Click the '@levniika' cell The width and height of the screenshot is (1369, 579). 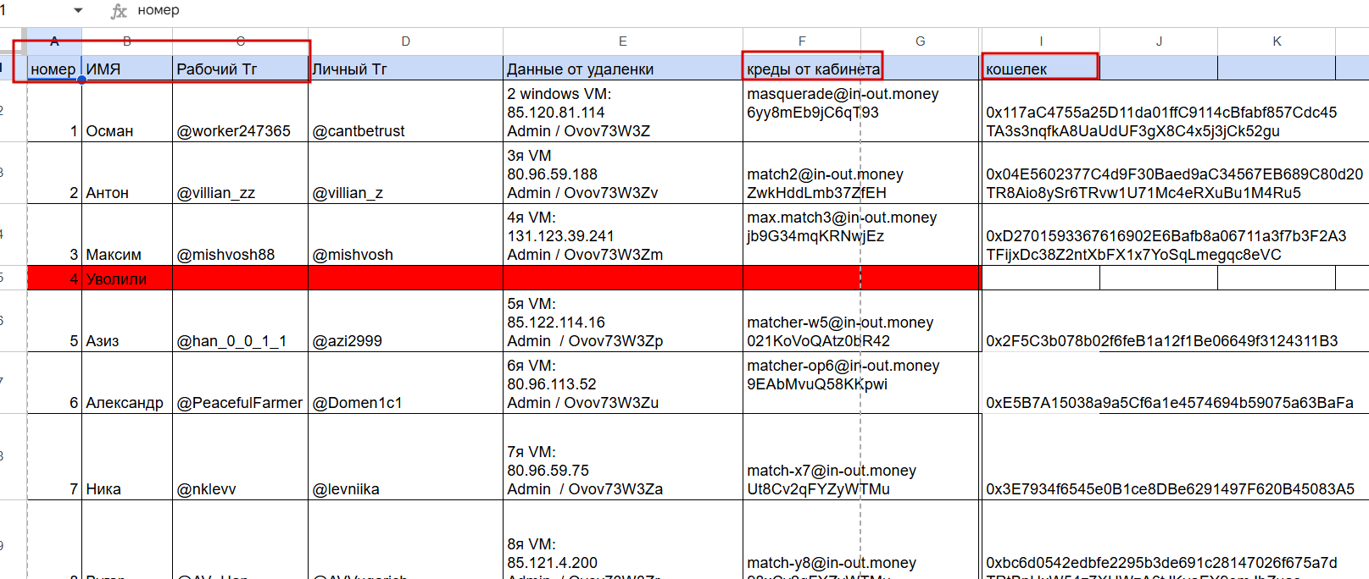click(405, 457)
